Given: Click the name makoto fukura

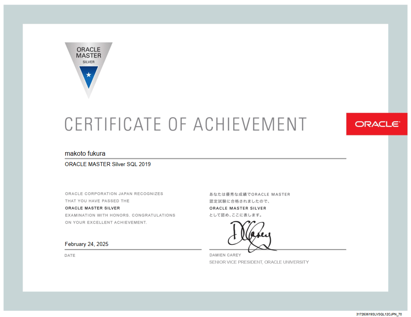Looking at the screenshot, I should 85,154.
